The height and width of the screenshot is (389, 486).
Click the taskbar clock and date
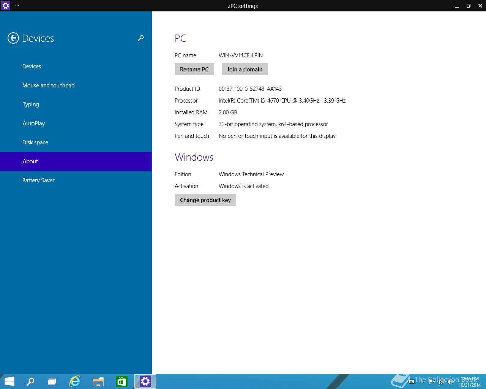[470, 382]
